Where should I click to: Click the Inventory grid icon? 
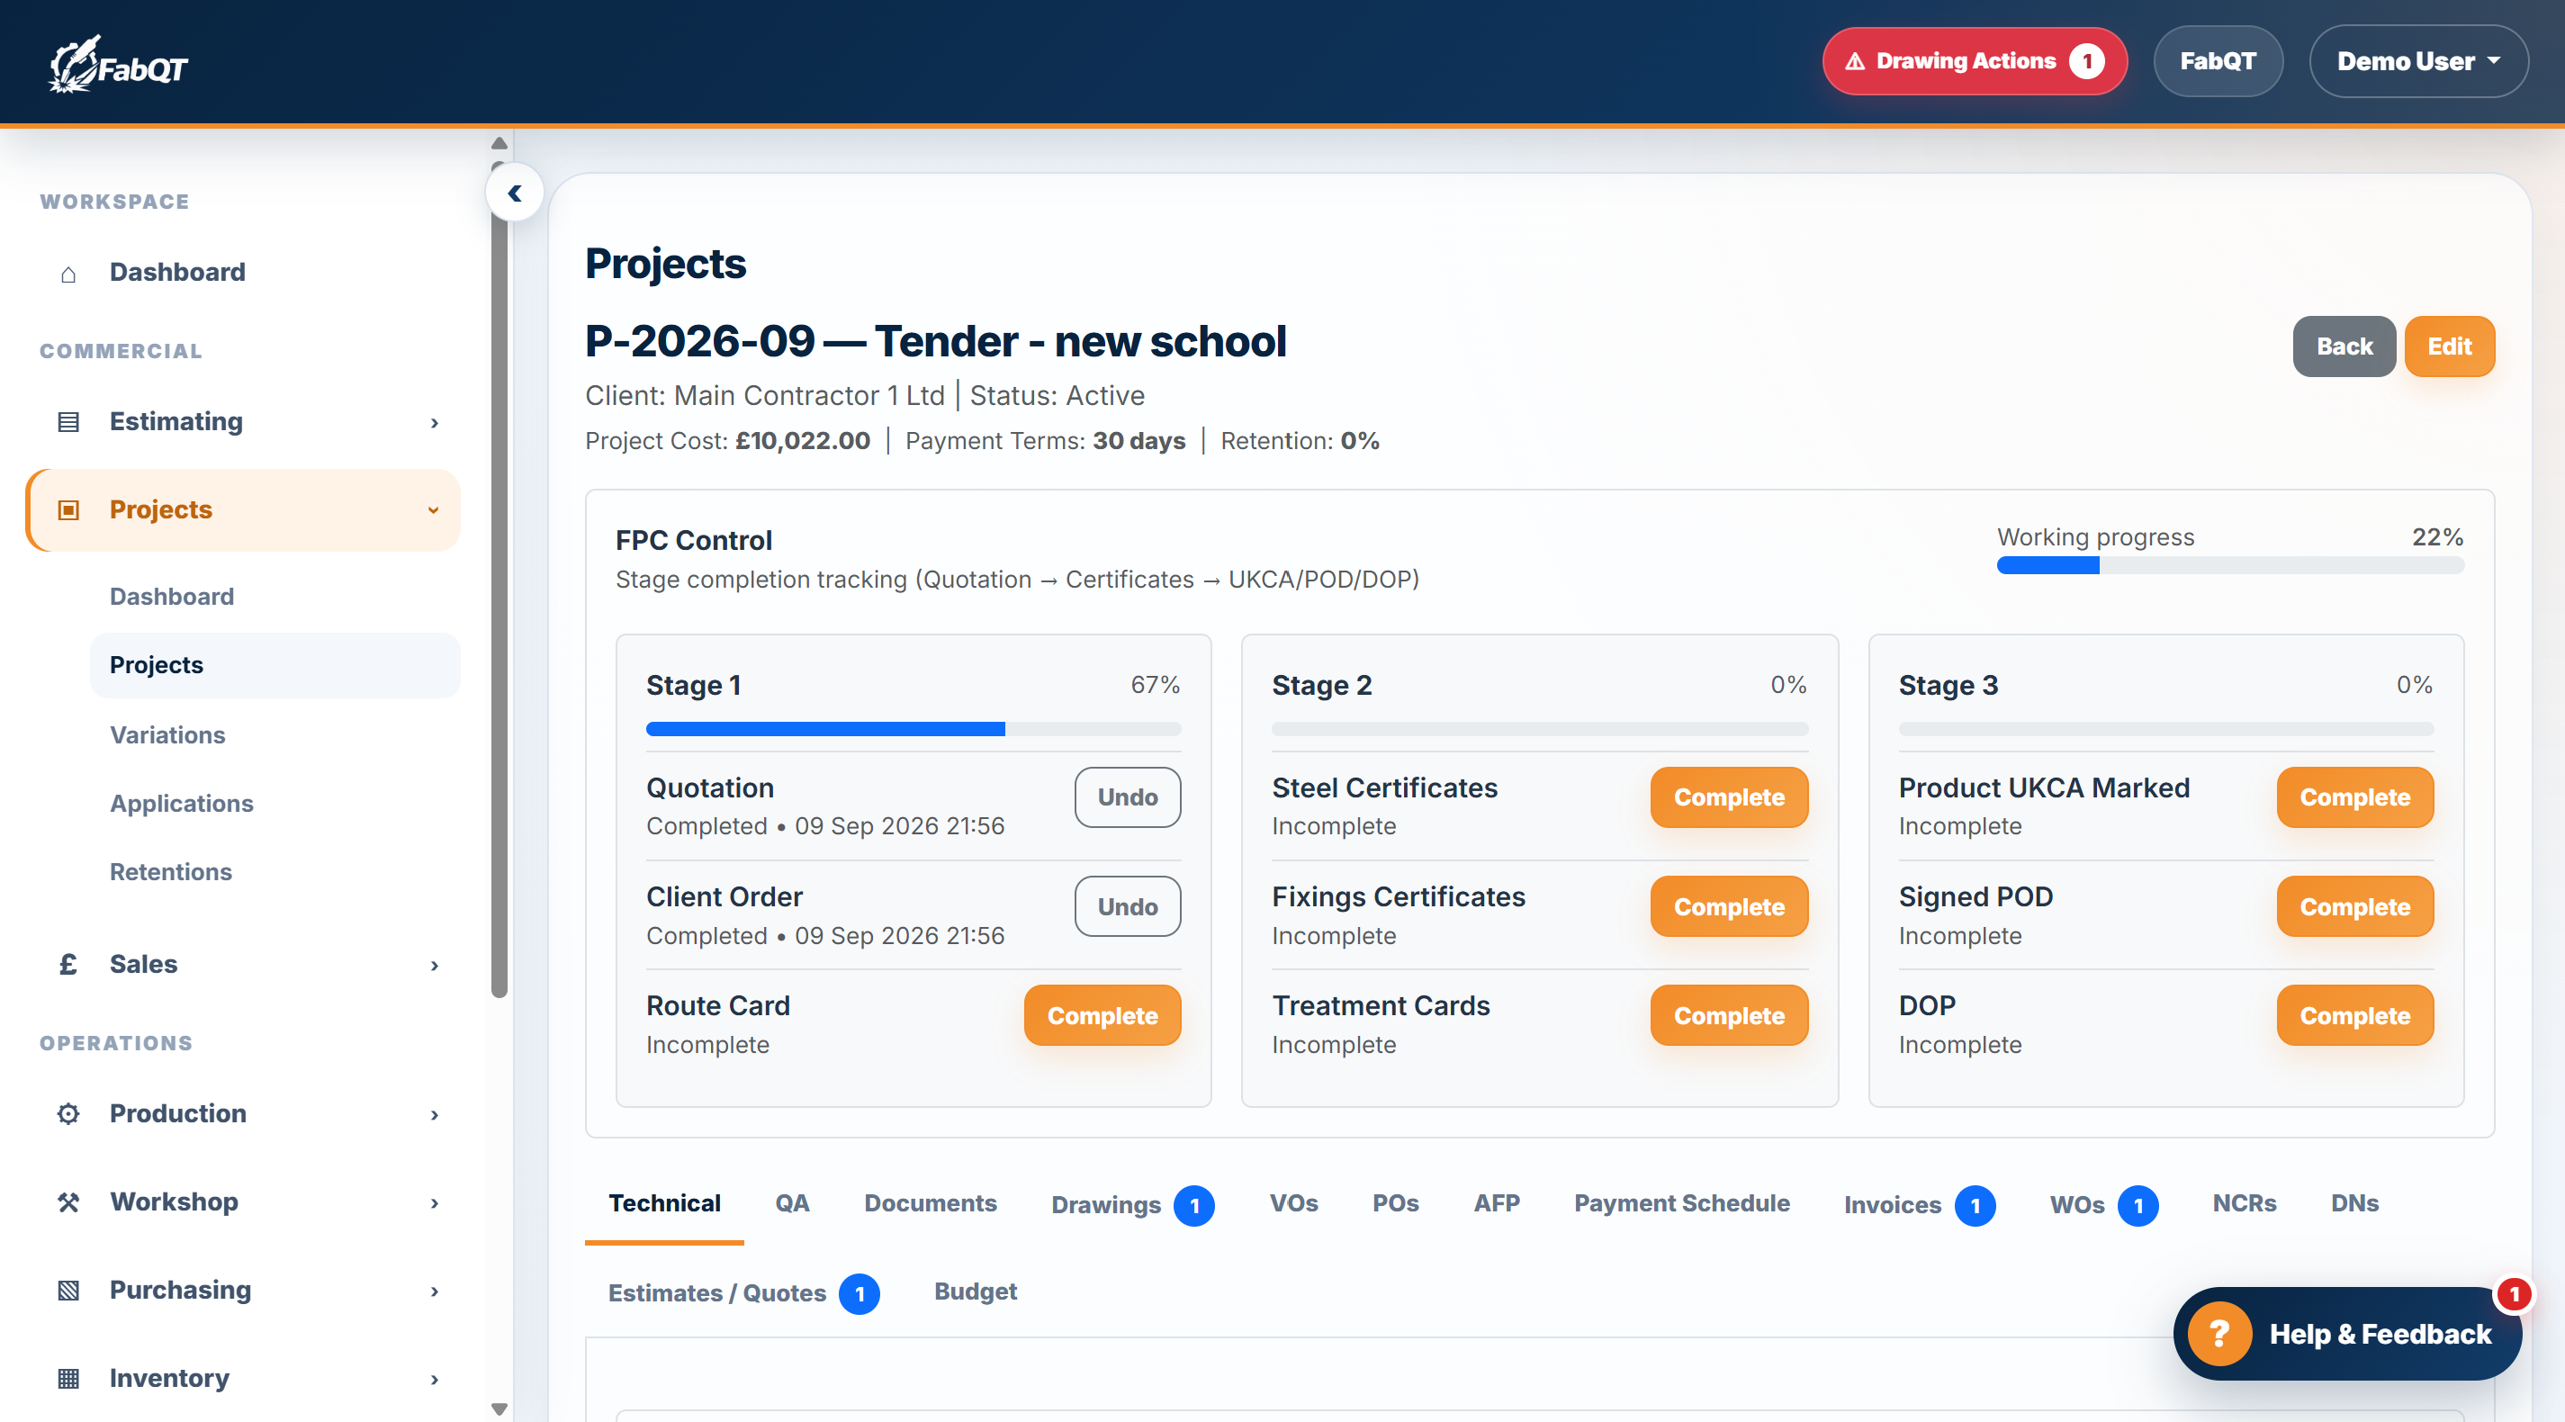point(67,1378)
